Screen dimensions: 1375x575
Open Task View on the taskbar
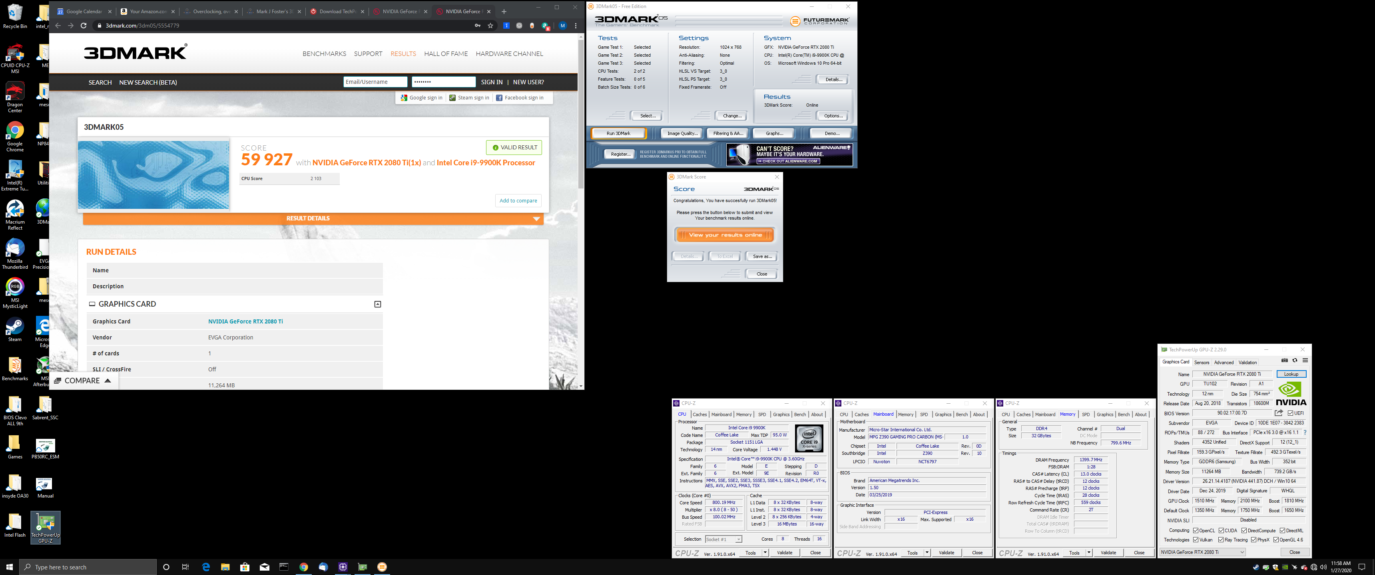pyautogui.click(x=185, y=567)
